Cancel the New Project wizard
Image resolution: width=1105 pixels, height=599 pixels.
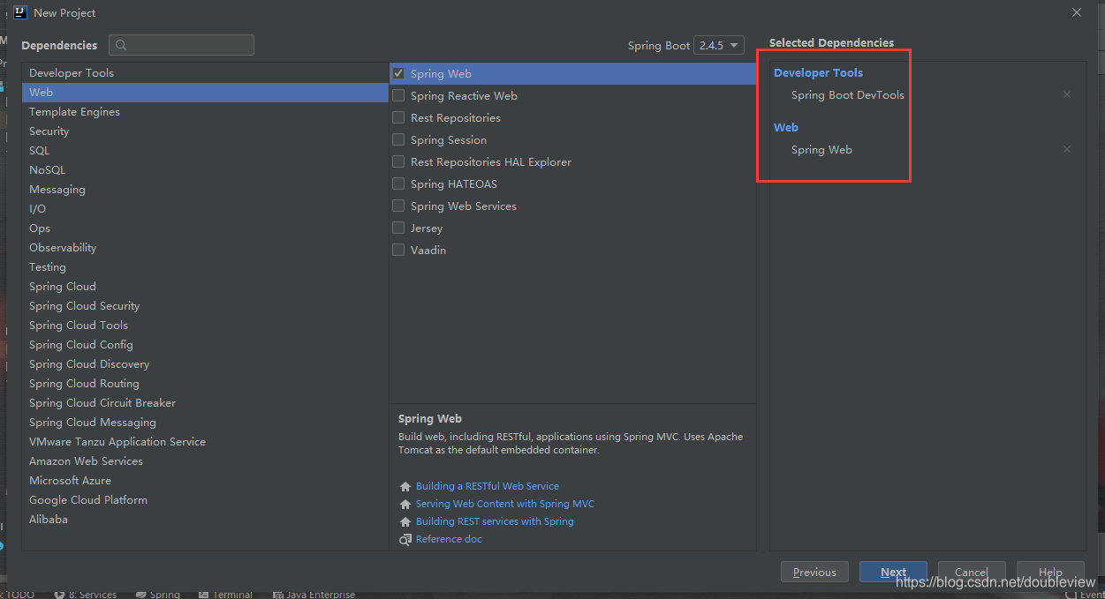click(x=972, y=572)
